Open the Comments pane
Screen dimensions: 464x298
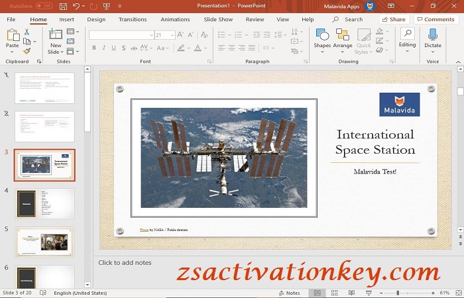436,19
